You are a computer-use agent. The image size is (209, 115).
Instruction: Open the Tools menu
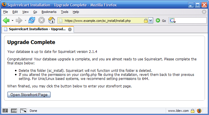pyautogui.click(x=64, y=12)
